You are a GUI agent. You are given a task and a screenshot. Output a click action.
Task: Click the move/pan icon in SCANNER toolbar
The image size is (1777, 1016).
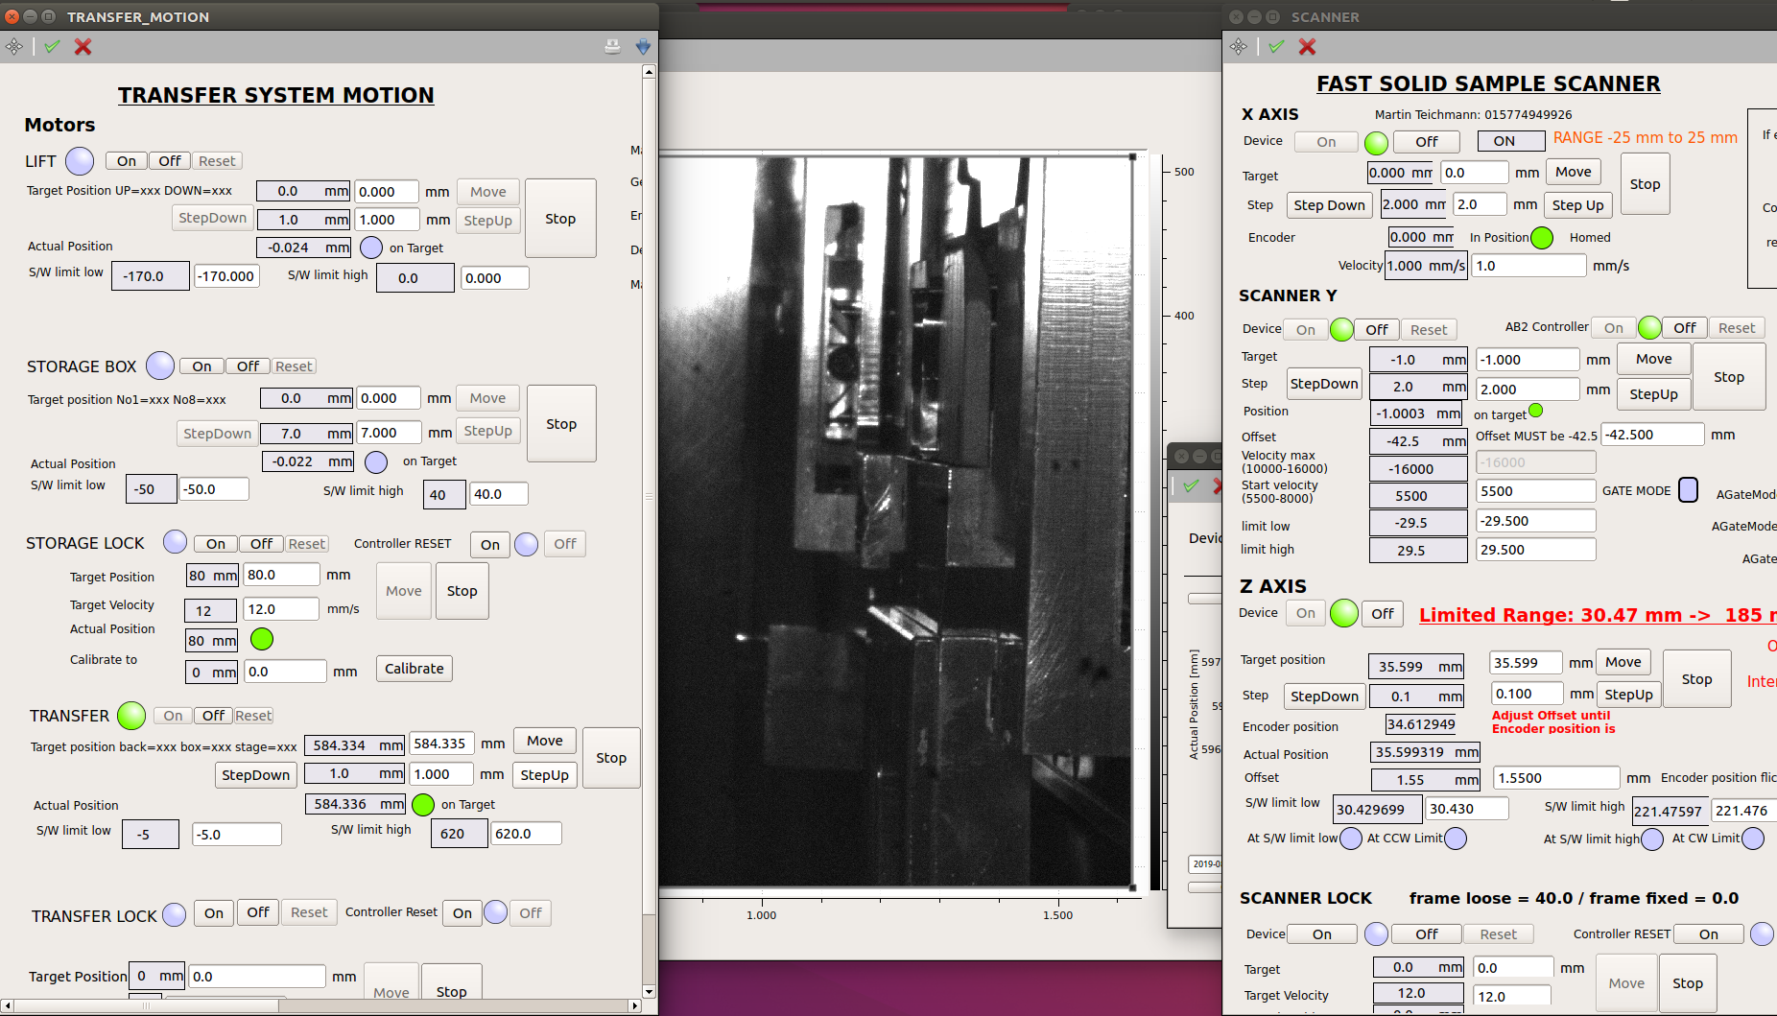1239,46
